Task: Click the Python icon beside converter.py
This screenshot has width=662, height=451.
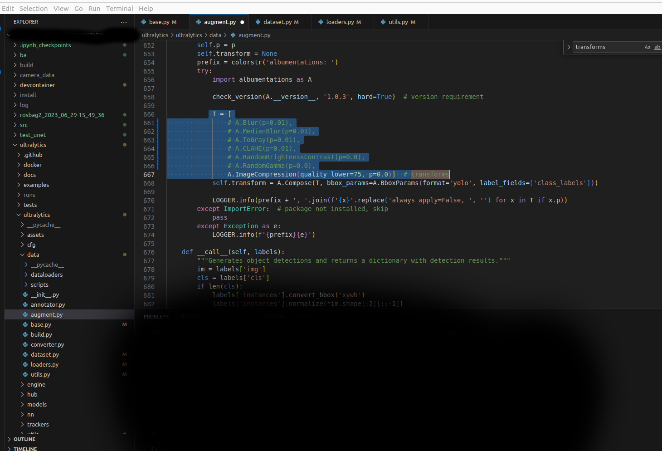Action: [x=25, y=344]
